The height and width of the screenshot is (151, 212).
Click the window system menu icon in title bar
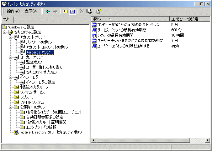(4, 4)
